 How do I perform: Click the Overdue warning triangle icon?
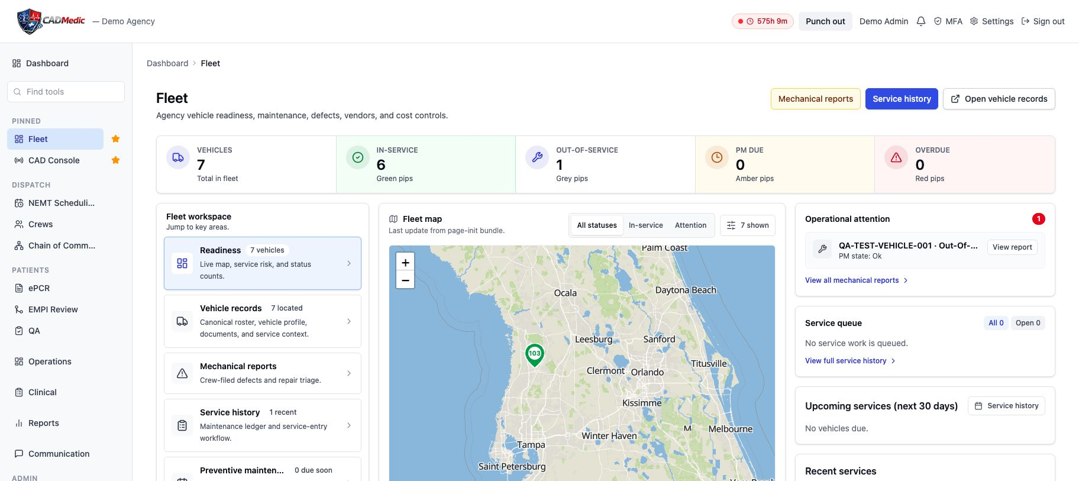tap(896, 157)
